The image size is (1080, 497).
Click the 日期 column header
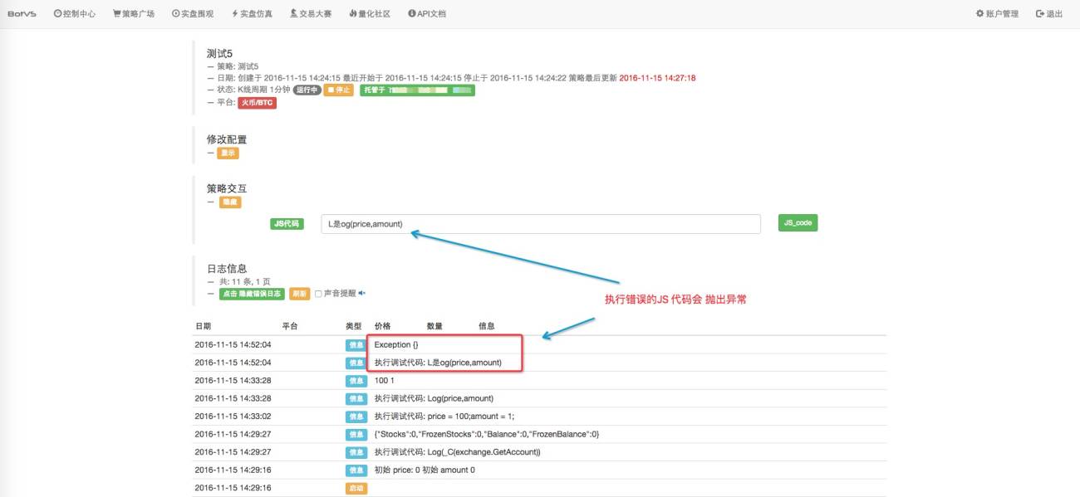(203, 326)
